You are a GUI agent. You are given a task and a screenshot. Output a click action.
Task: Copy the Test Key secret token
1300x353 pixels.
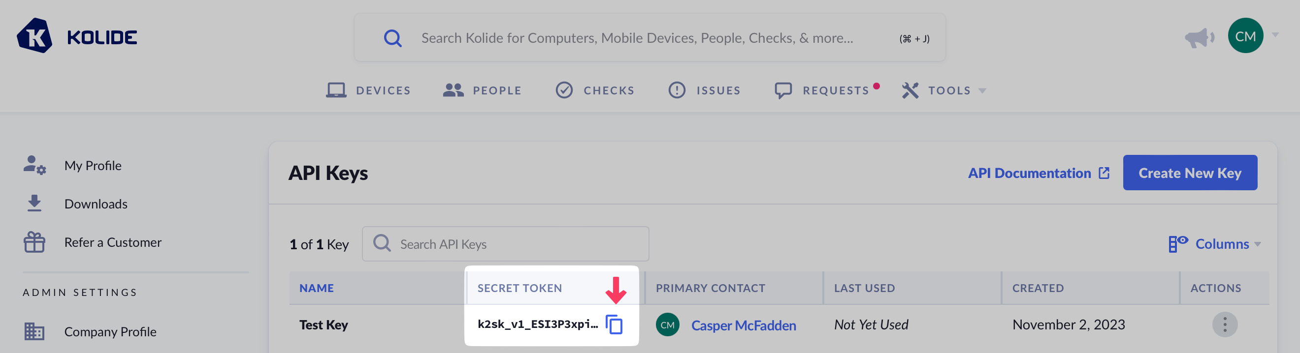(614, 324)
